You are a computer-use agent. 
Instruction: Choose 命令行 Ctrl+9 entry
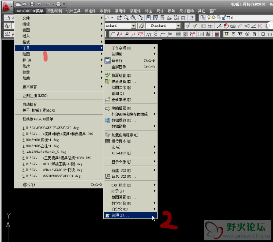130,60
